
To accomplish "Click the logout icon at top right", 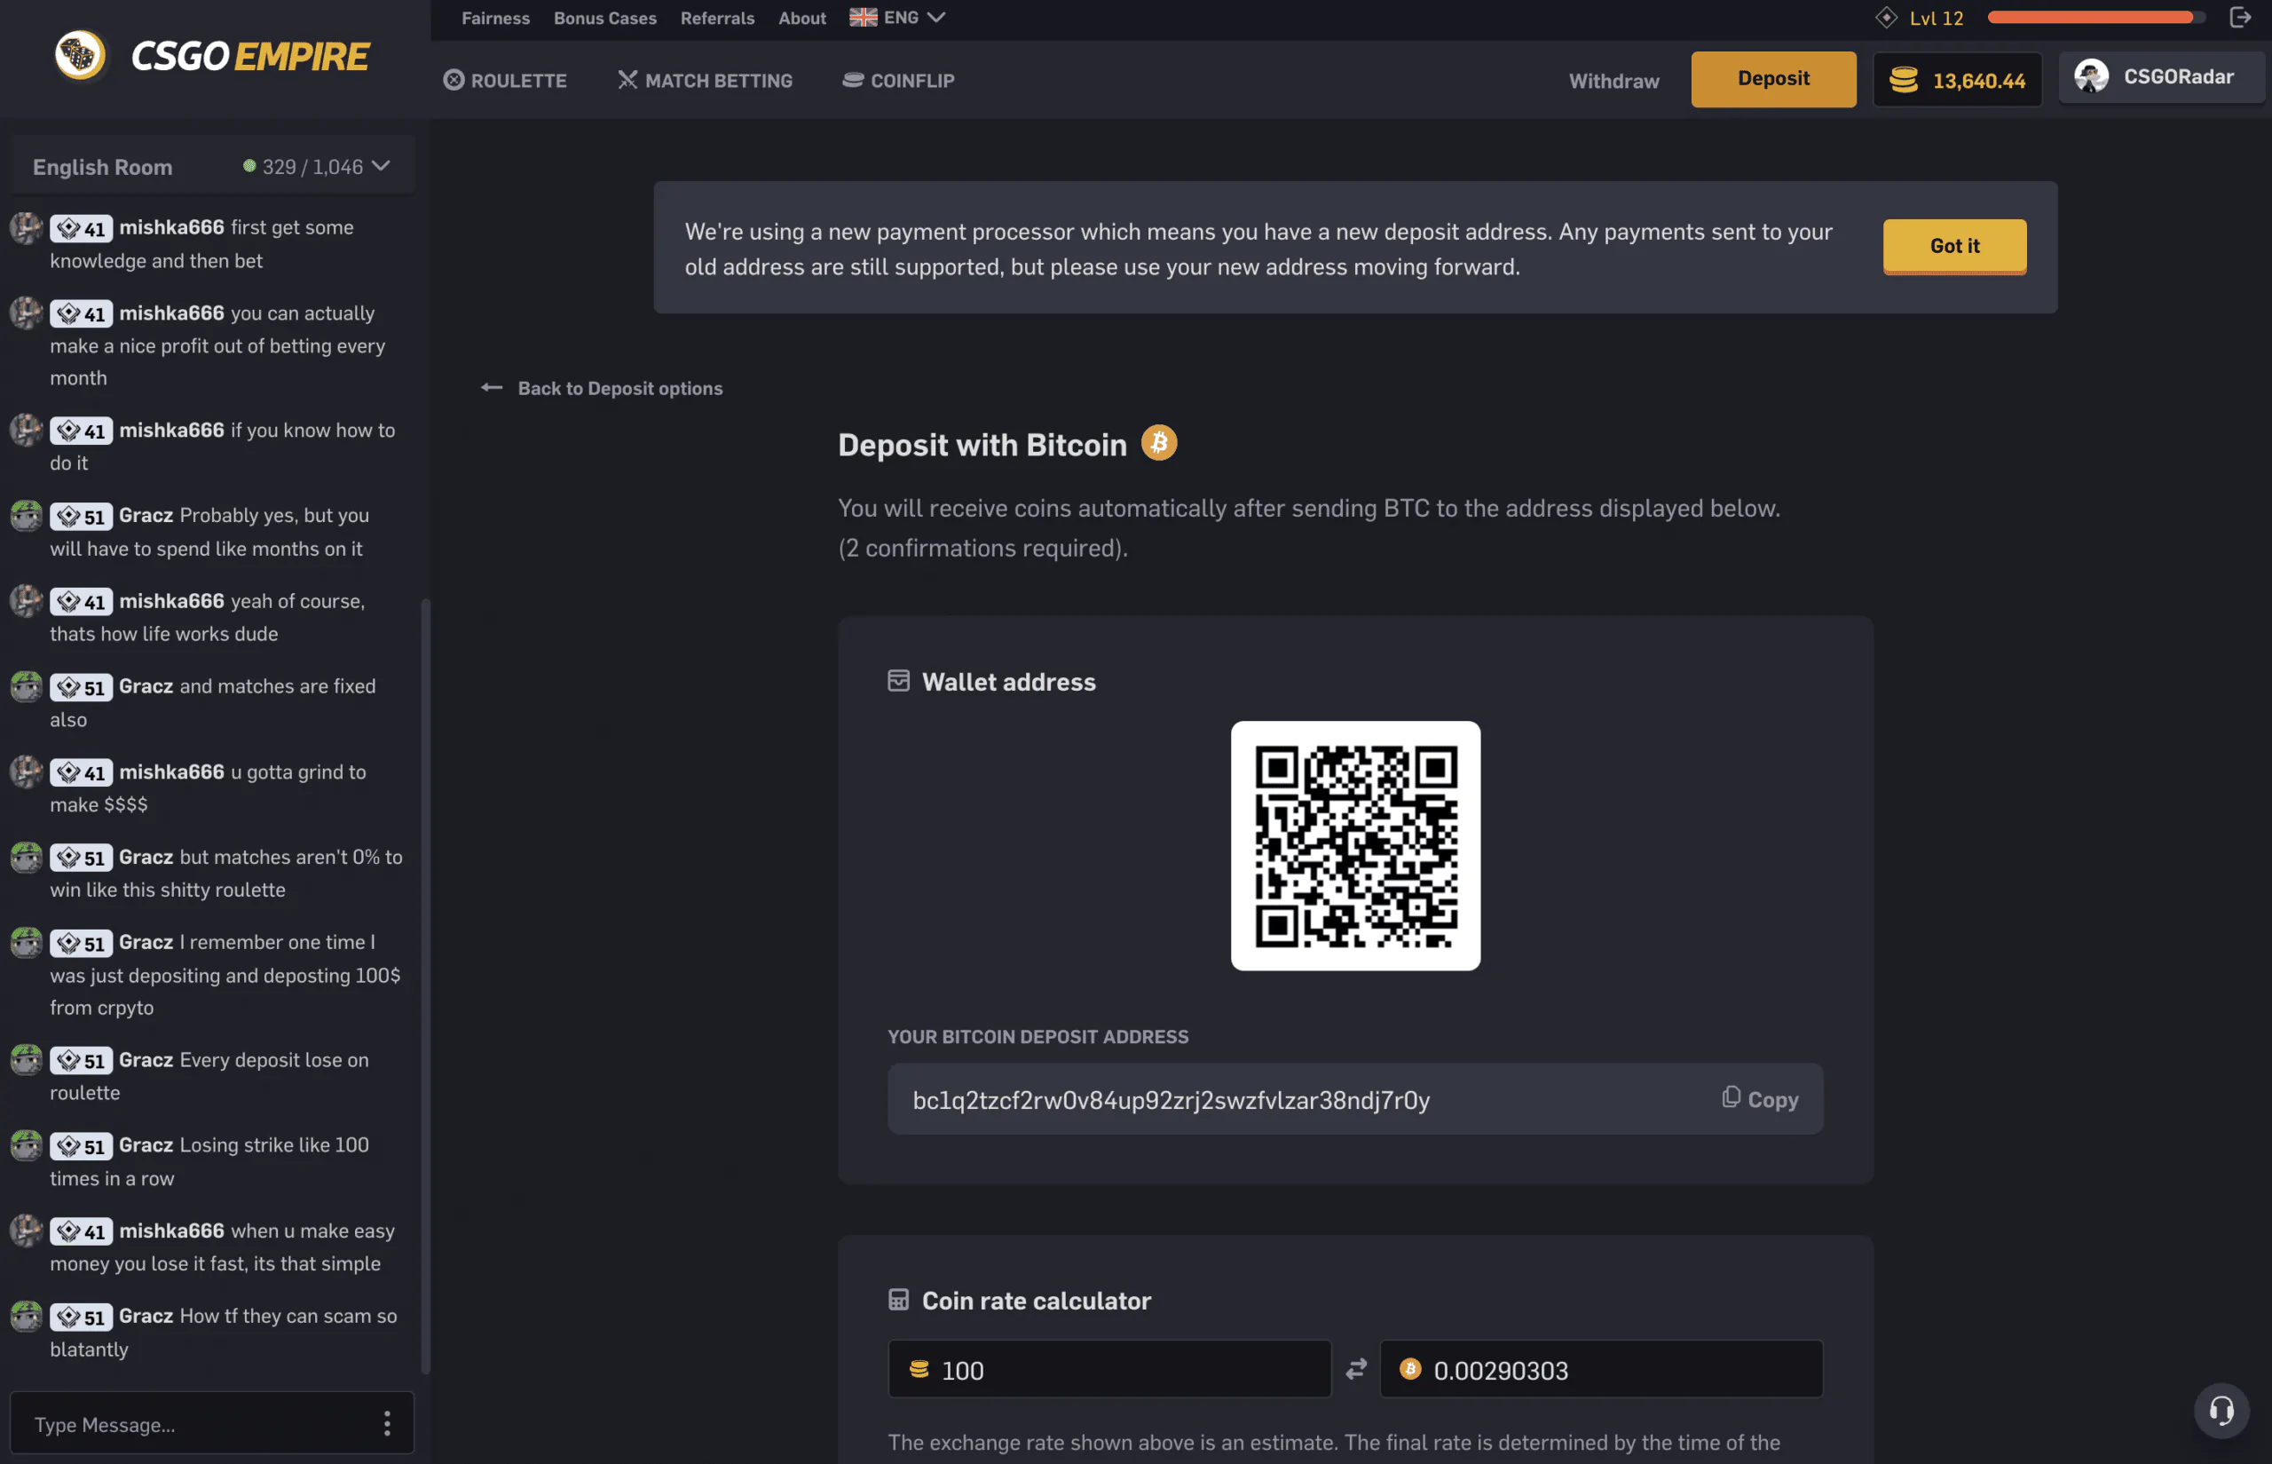I will point(2240,17).
